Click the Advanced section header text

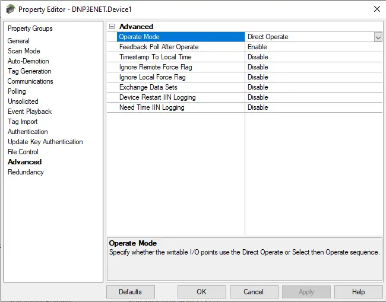pyautogui.click(x=136, y=27)
